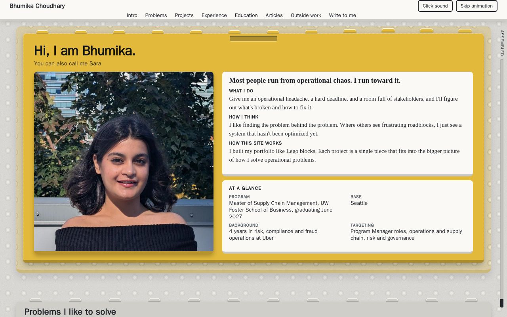Click the Master of Supply Chain Management text

[281, 210]
